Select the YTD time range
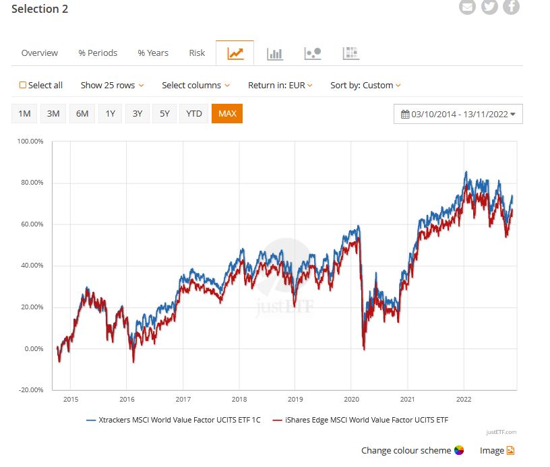The height and width of the screenshot is (467, 550). [x=193, y=114]
